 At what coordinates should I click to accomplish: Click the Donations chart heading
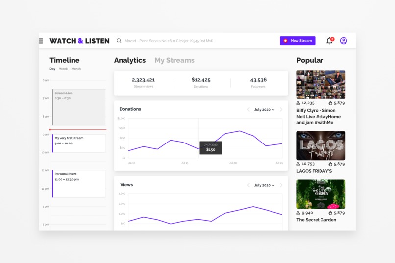coord(130,109)
